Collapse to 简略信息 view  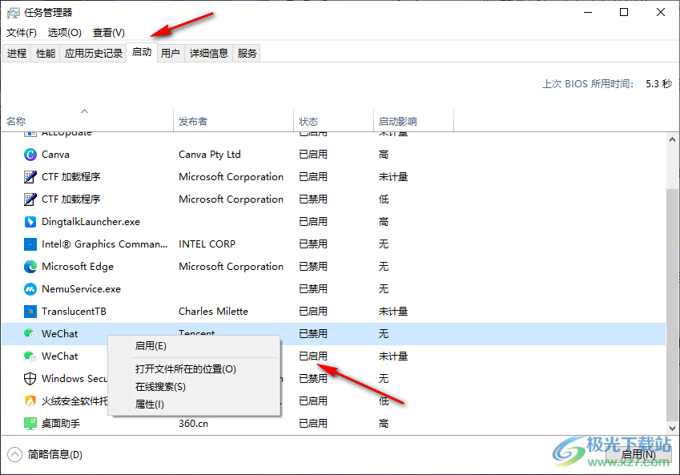tap(45, 455)
